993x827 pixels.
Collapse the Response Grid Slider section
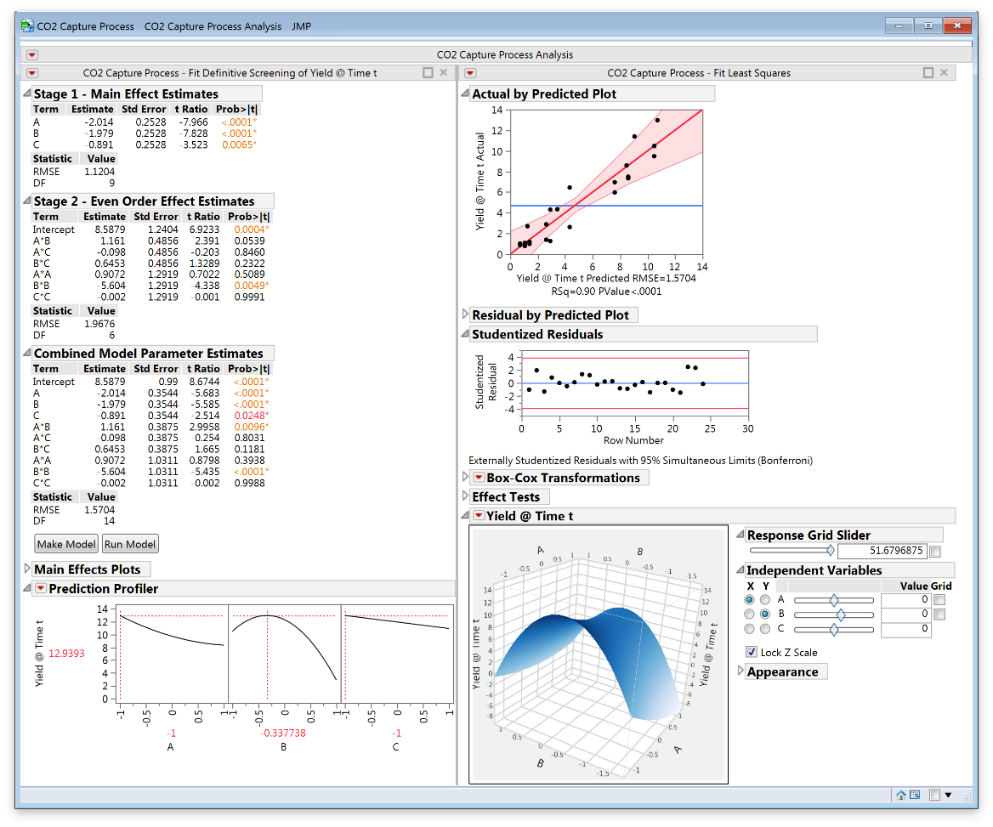(x=740, y=535)
